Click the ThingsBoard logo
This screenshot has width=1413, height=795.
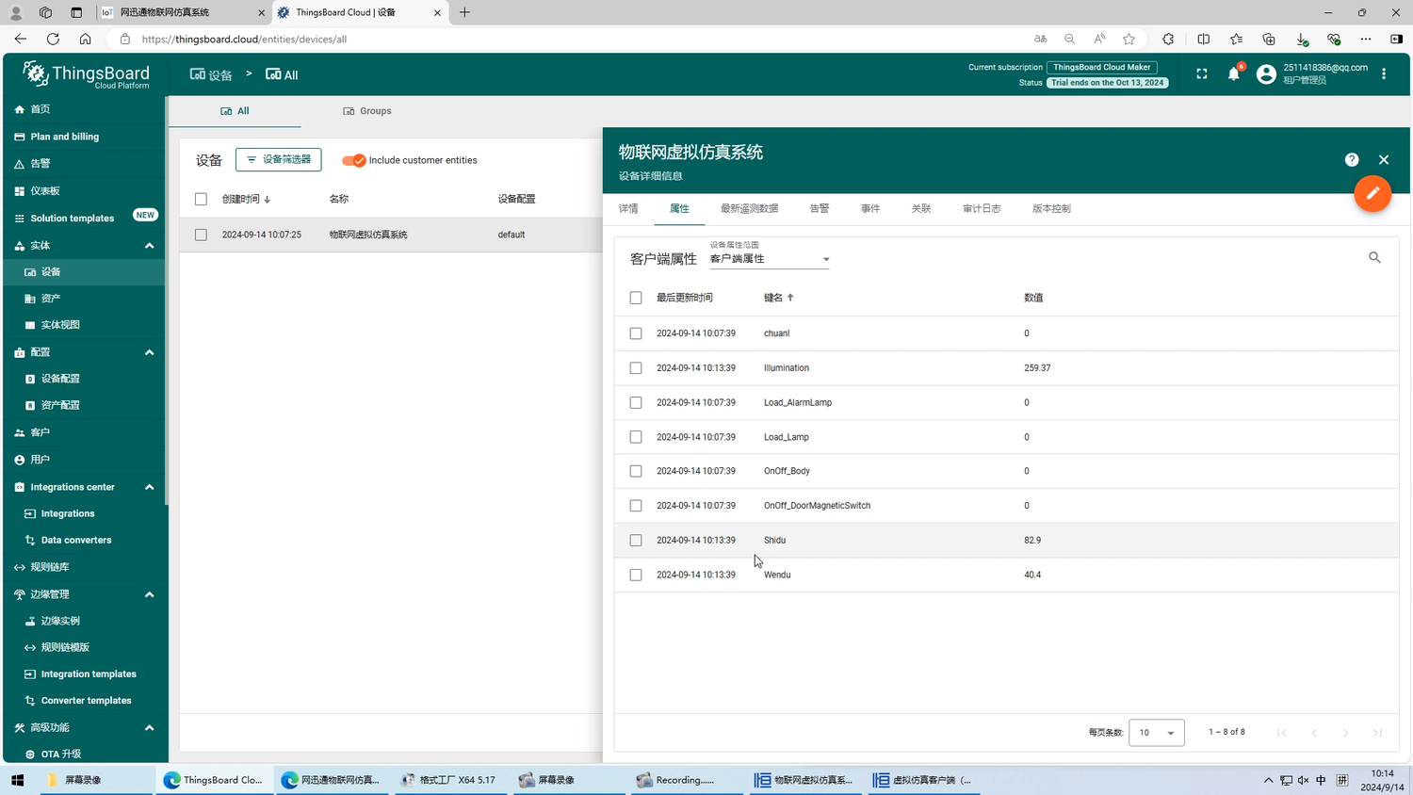[86, 74]
